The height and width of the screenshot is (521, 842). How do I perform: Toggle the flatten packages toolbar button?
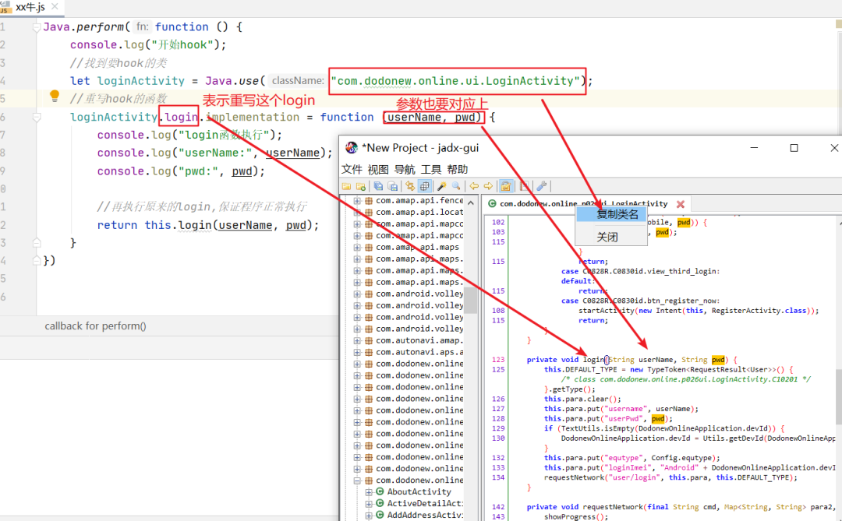coord(424,186)
